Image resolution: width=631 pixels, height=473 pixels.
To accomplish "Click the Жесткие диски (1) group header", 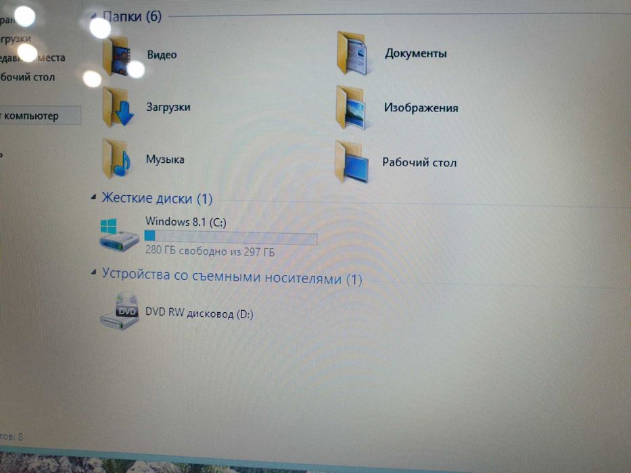I will click(x=157, y=198).
